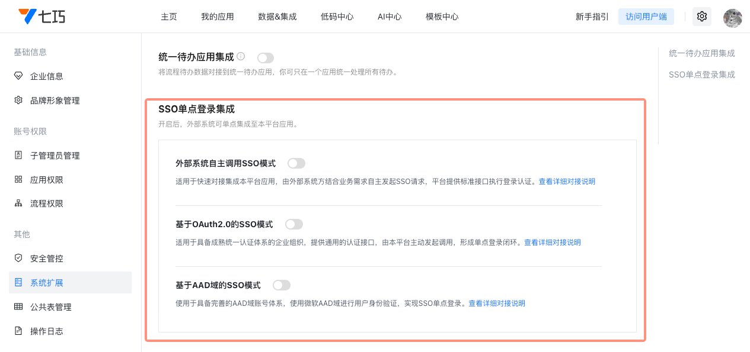
Task: Open 查看详细对接说明 for the AAD域 mode
Action: [x=497, y=303]
